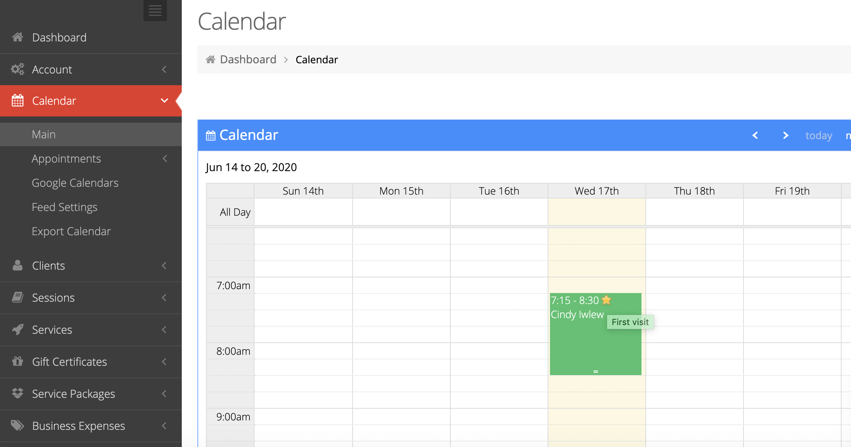The image size is (851, 447).
Task: Click the Services rocket icon
Action: 18,330
